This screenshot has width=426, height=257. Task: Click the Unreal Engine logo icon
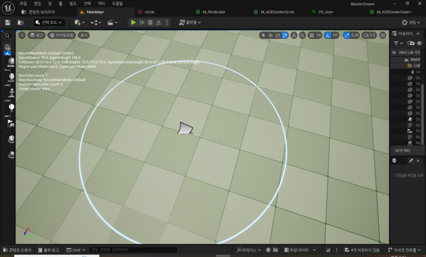pyautogui.click(x=8, y=8)
